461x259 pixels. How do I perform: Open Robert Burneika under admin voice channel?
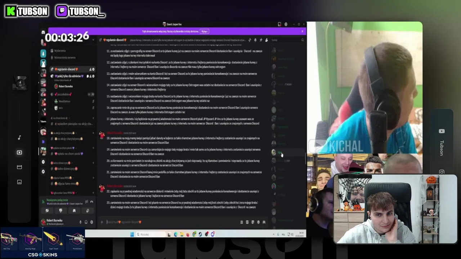point(64,86)
